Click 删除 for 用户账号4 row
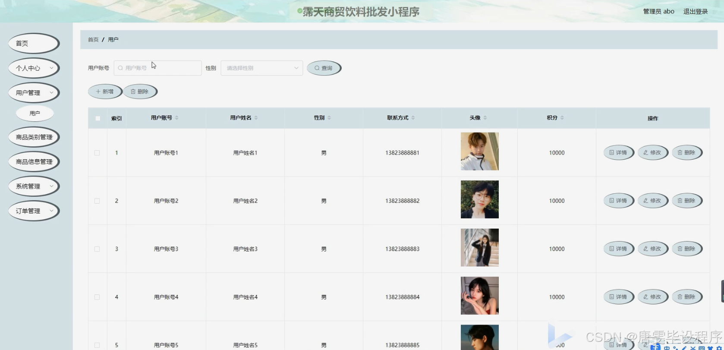This screenshot has height=350, width=724. [x=686, y=297]
